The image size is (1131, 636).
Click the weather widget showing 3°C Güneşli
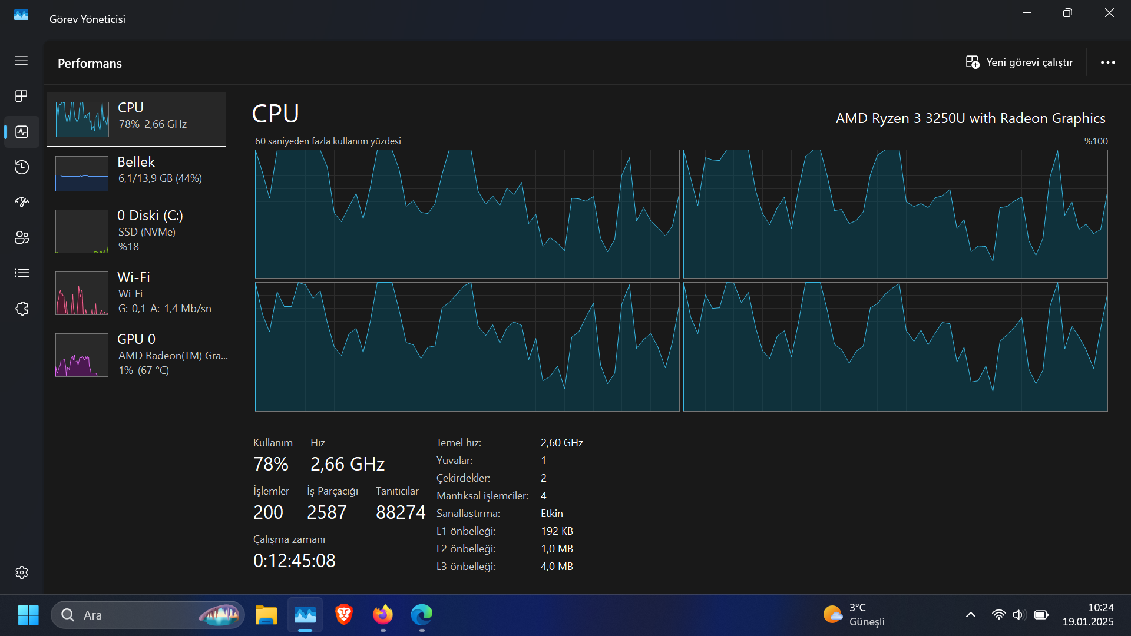[x=854, y=615]
